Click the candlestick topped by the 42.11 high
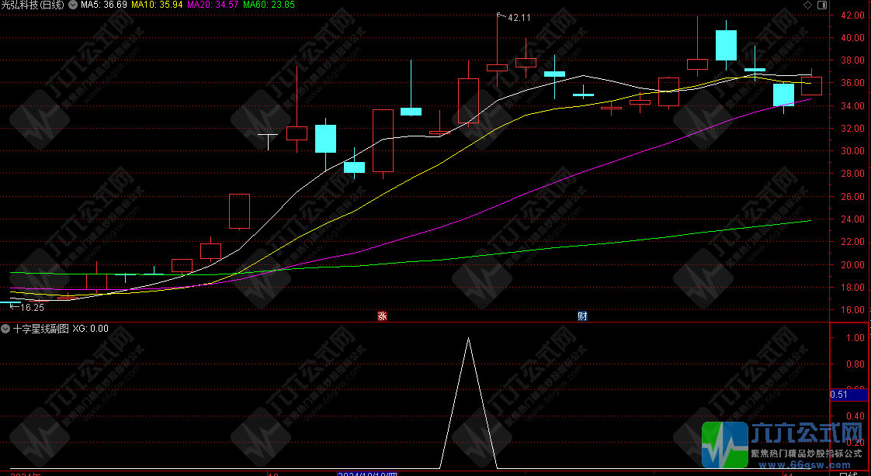 coord(497,67)
